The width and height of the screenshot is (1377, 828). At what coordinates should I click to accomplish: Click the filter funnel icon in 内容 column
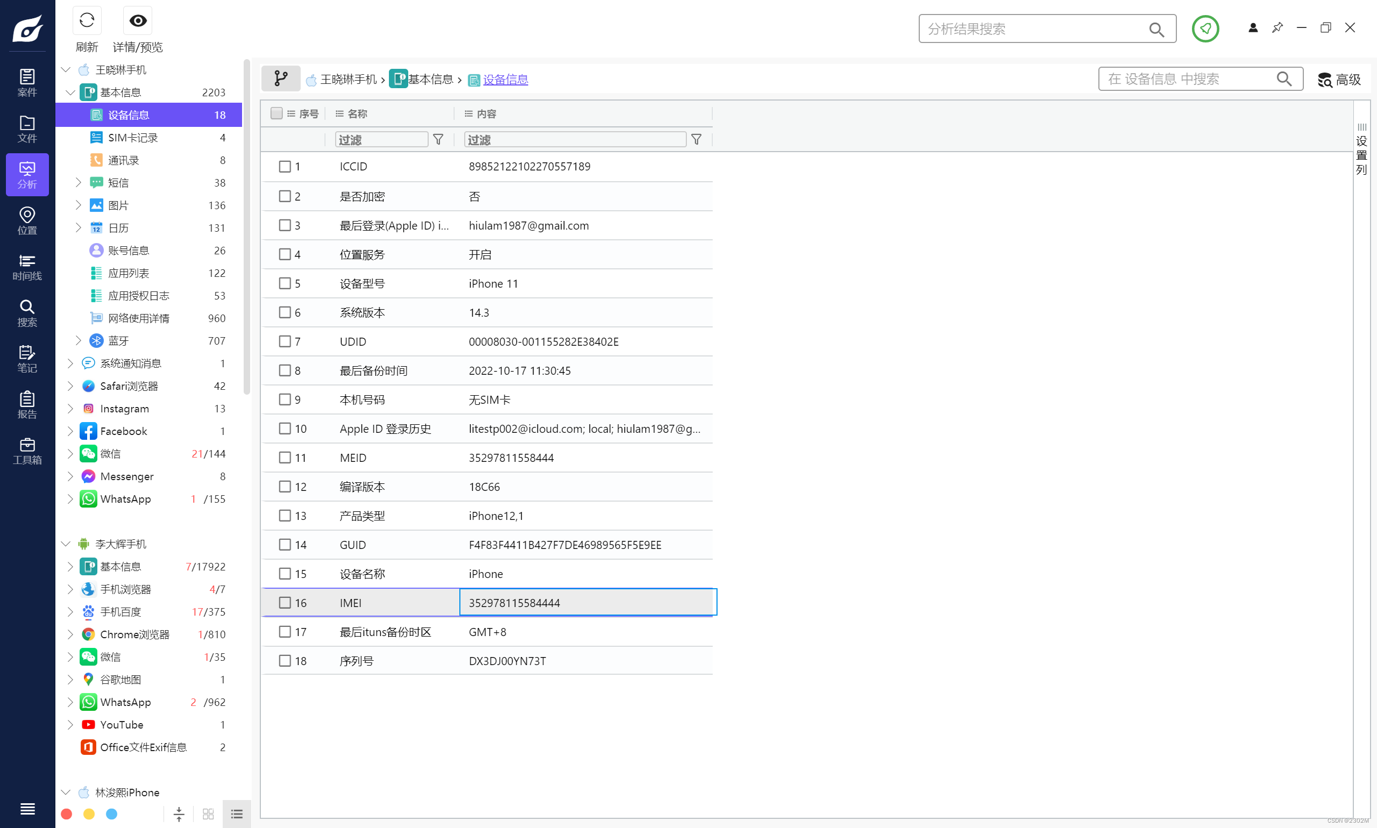point(696,139)
